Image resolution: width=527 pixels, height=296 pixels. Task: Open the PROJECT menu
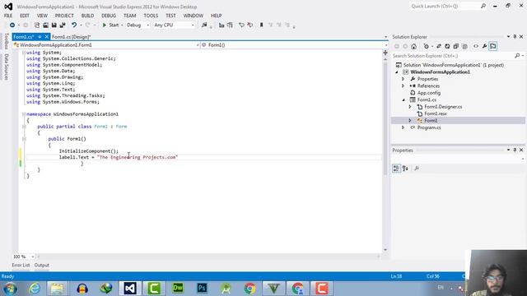64,16
